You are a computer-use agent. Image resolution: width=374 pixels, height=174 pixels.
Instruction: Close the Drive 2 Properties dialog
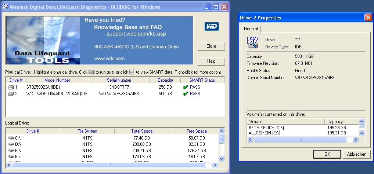tap(368, 18)
